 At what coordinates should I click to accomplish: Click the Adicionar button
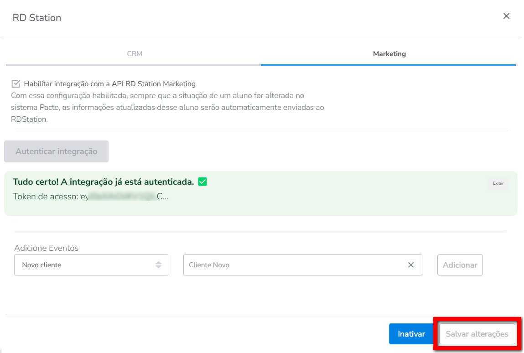pos(460,265)
